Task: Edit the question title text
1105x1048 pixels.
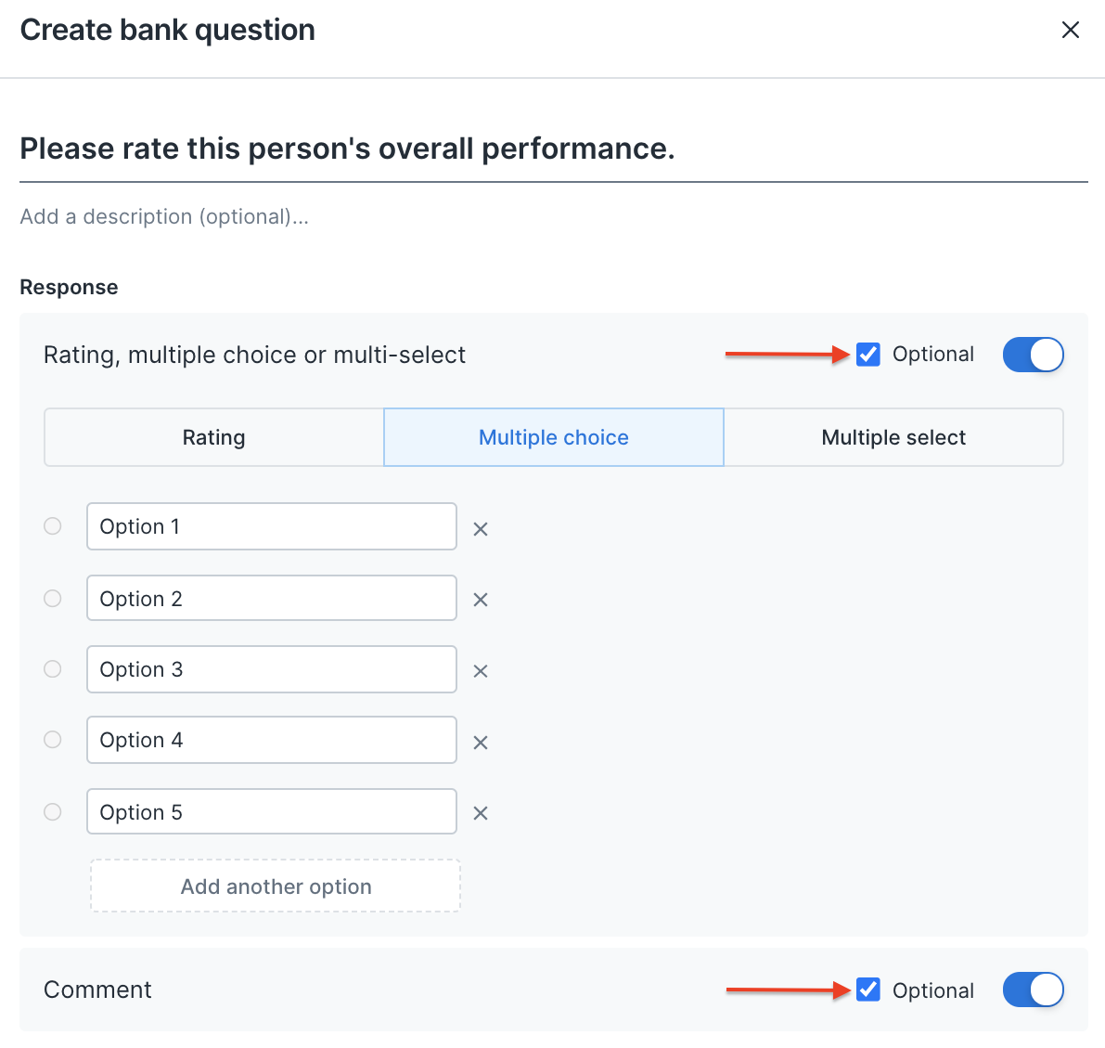Action: (x=347, y=149)
